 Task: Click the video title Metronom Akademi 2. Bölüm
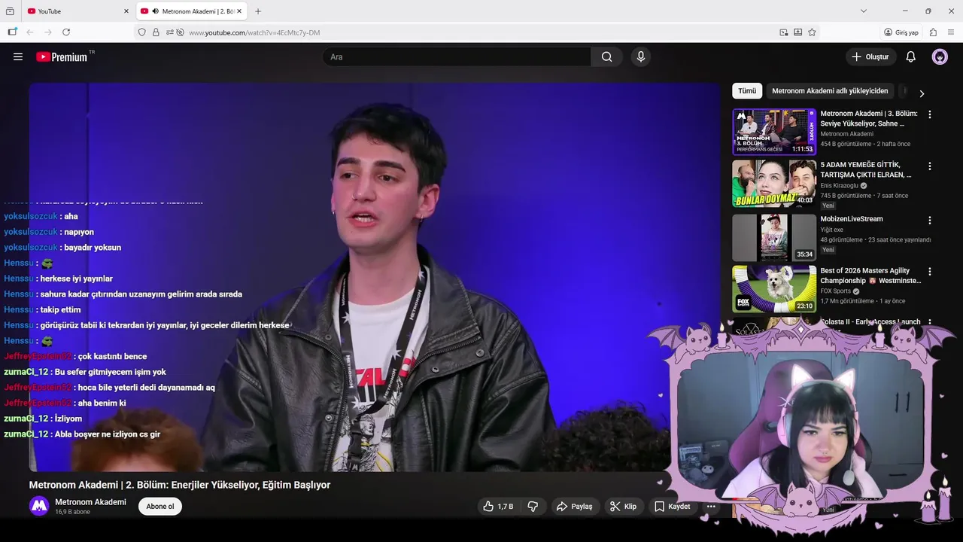click(x=180, y=485)
